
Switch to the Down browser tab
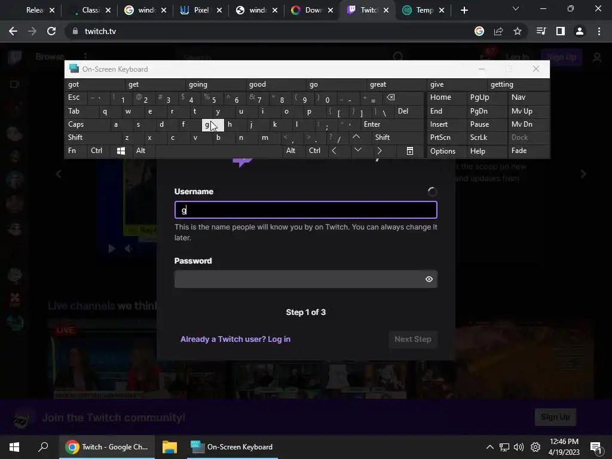tap(313, 10)
